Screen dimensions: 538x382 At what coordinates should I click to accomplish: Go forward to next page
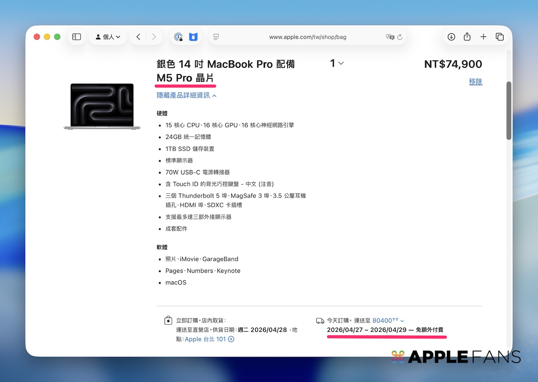[154, 37]
